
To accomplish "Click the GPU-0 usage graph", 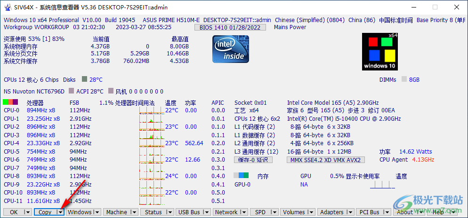I will click(x=382, y=184).
